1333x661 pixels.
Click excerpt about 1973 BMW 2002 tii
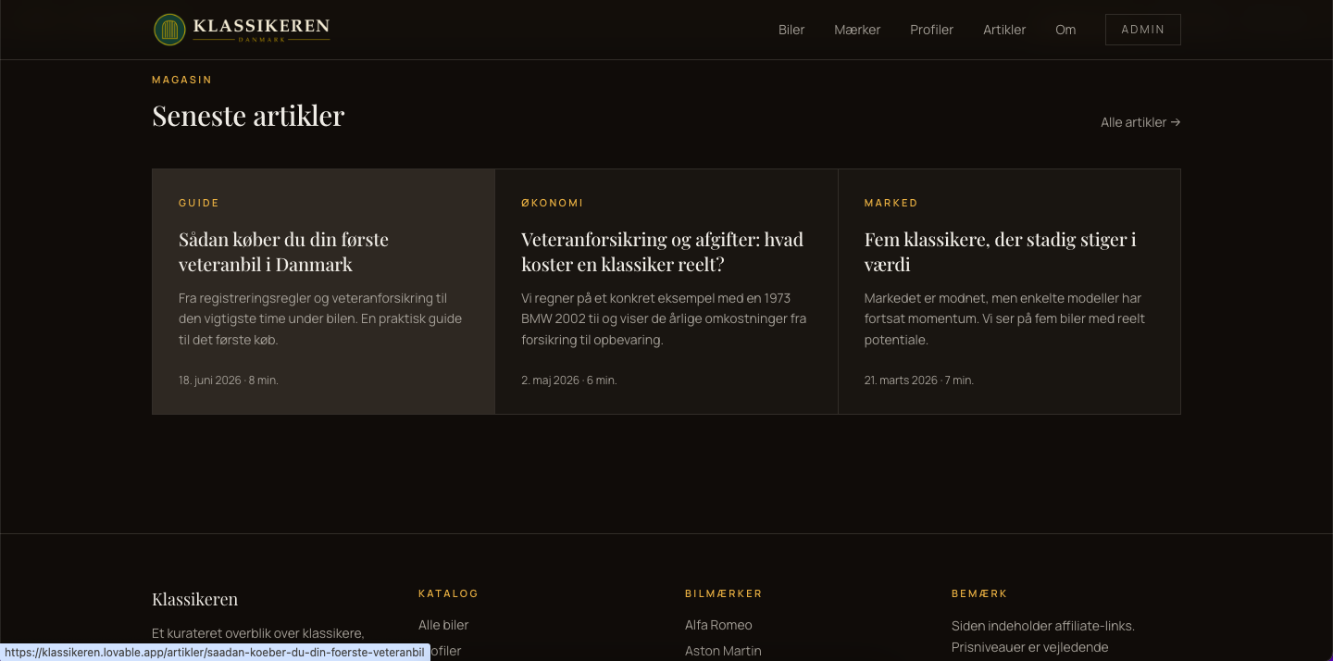click(x=664, y=319)
